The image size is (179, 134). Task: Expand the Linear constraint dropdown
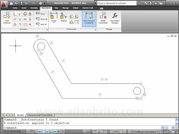pyautogui.click(x=54, y=23)
